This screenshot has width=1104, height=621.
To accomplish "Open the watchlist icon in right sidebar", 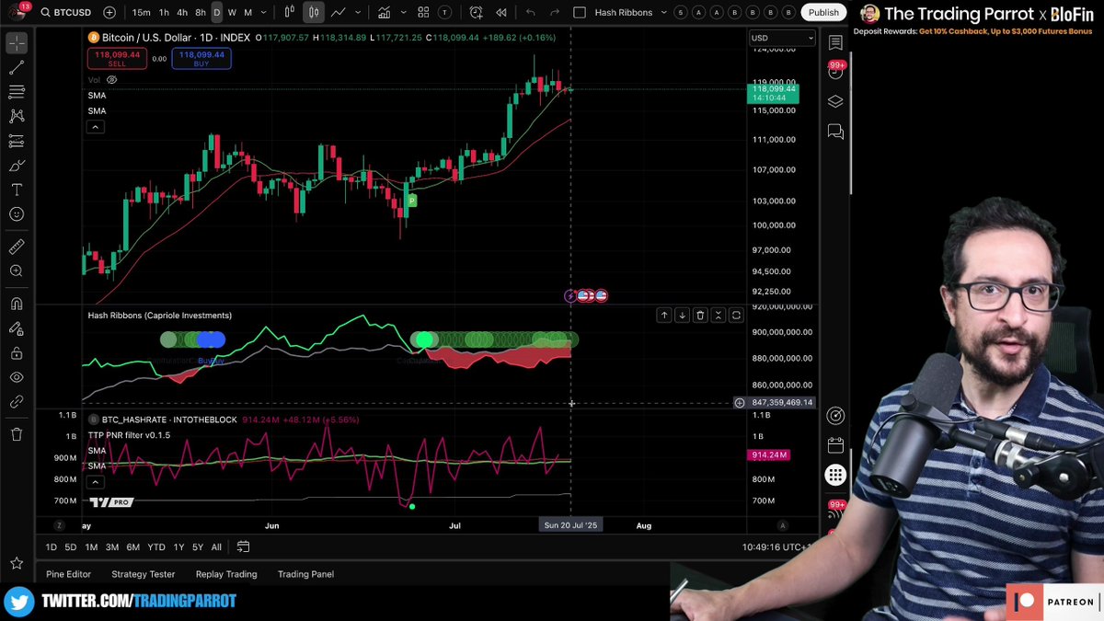I will click(x=835, y=43).
